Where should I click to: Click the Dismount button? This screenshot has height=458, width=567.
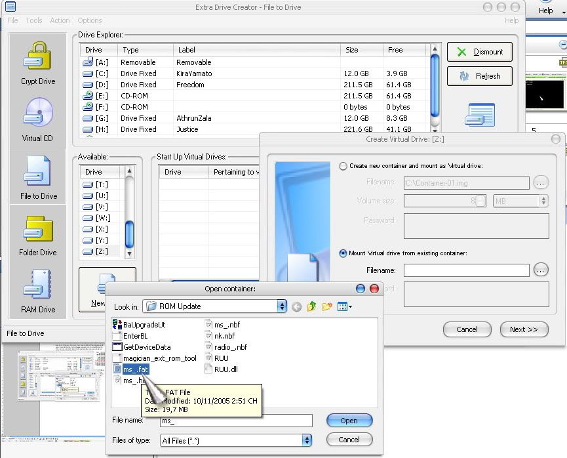(479, 52)
